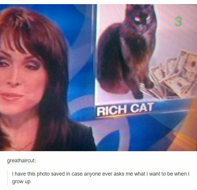The height and width of the screenshot is (190, 197).
Task: Click the orange corner of the TV graphic
Action: (x=186, y=132)
